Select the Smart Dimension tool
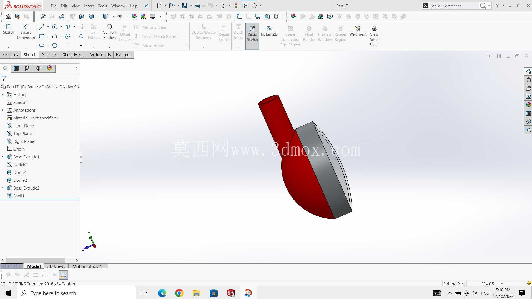The image size is (532, 299). coord(26,32)
